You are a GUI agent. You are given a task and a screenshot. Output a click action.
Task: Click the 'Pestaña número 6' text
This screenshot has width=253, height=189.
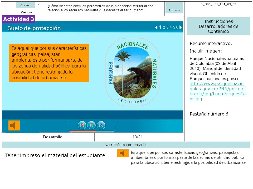(x=209, y=114)
